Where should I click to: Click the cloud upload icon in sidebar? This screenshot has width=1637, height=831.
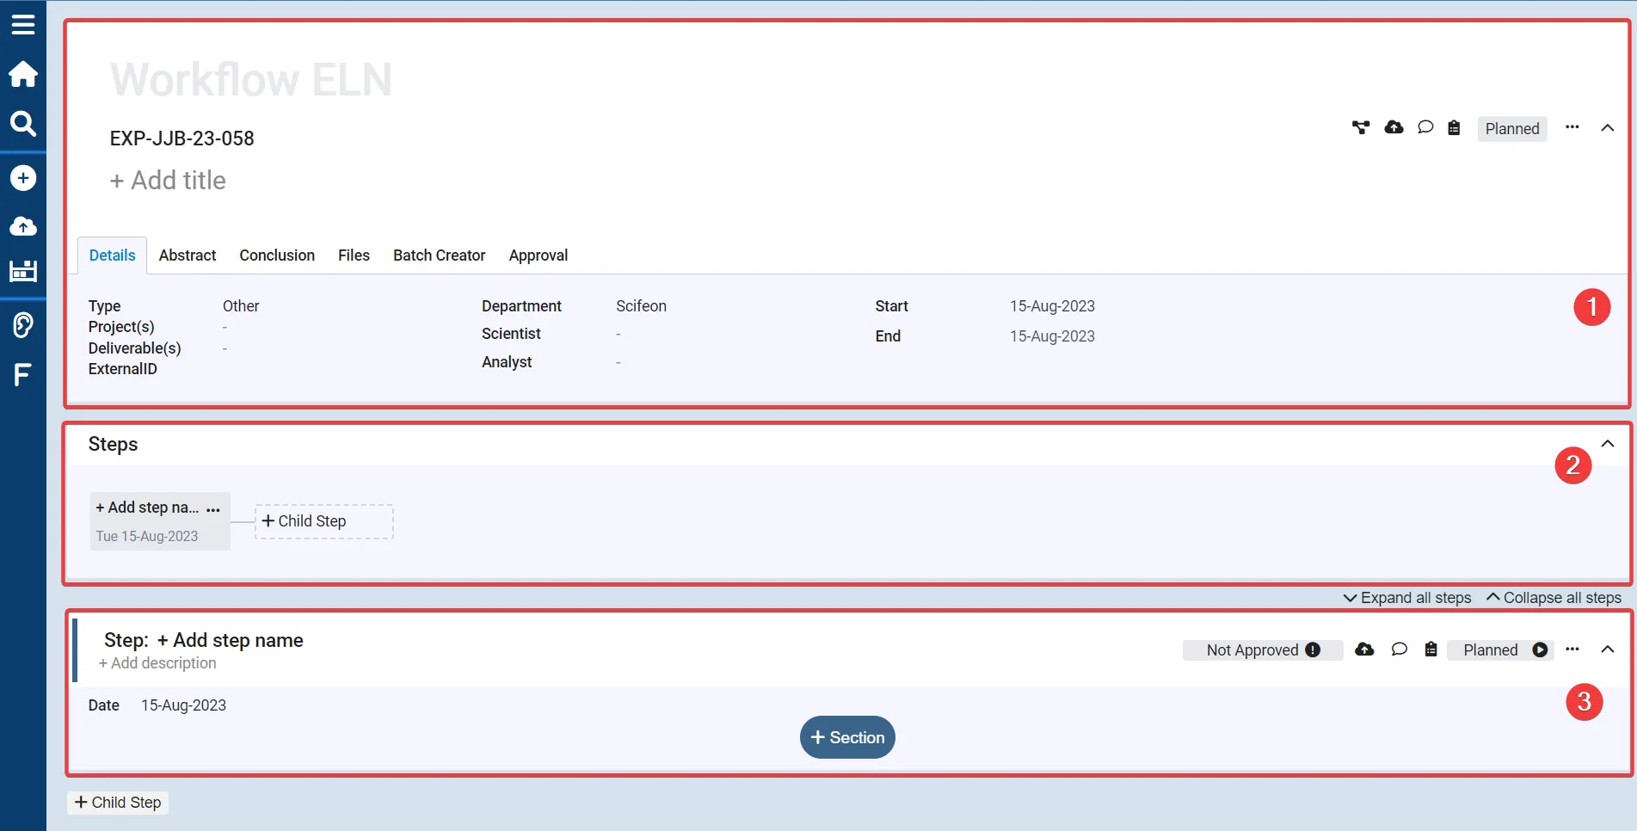click(23, 226)
